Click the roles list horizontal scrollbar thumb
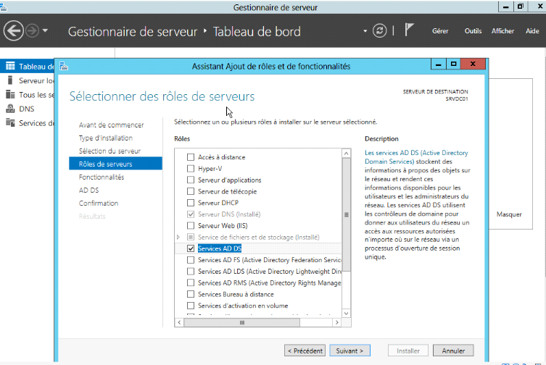The height and width of the screenshot is (365, 546). click(x=241, y=322)
